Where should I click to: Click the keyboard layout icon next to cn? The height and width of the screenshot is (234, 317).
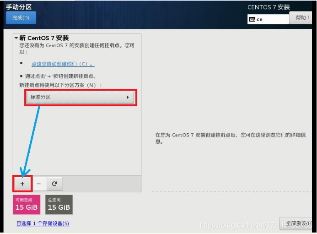click(252, 19)
